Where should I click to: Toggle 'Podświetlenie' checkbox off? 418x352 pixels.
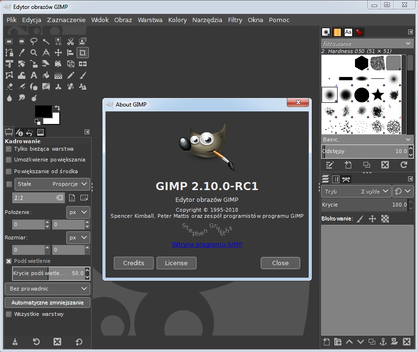(x=8, y=261)
